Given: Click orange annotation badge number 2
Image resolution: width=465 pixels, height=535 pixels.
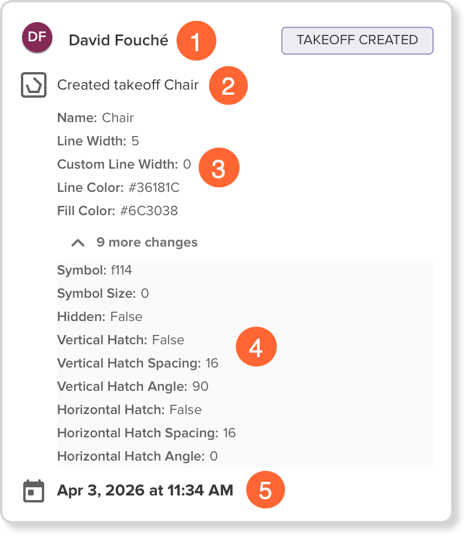Looking at the screenshot, I should (228, 86).
